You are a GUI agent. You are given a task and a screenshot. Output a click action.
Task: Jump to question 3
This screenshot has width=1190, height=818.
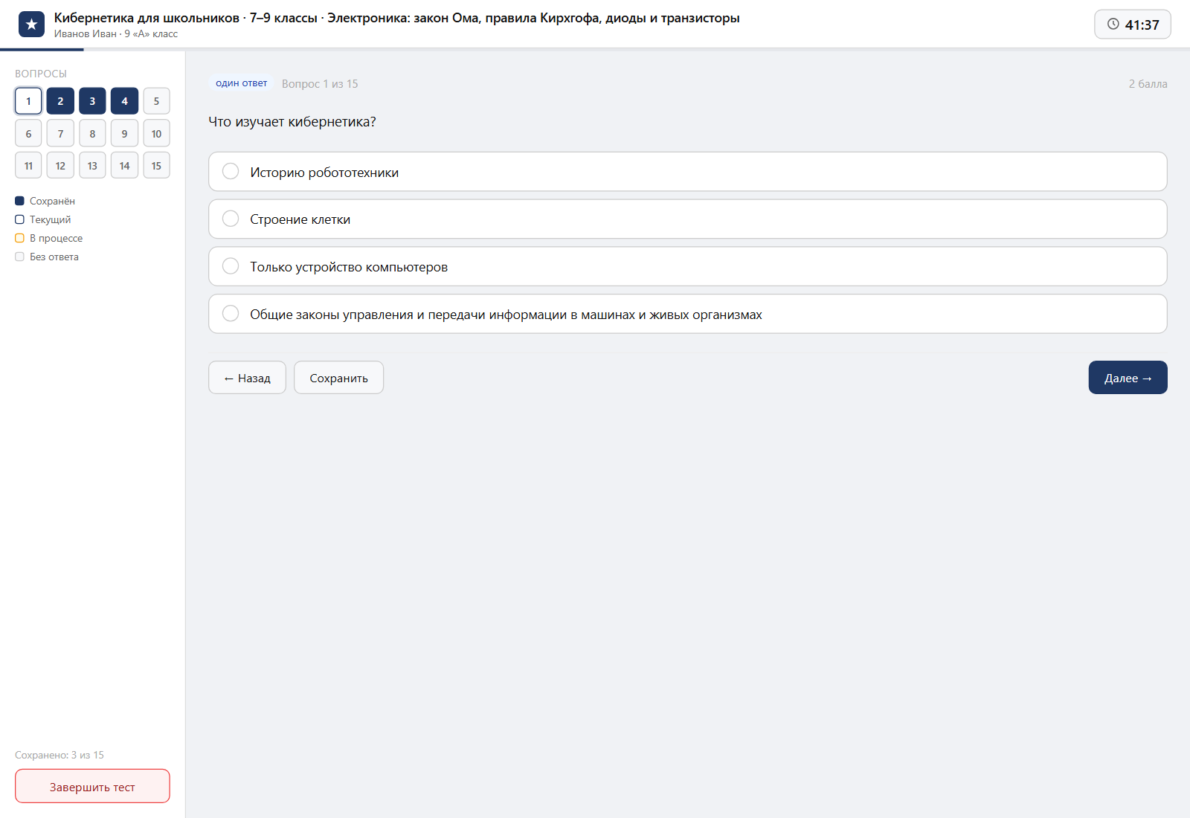[92, 101]
